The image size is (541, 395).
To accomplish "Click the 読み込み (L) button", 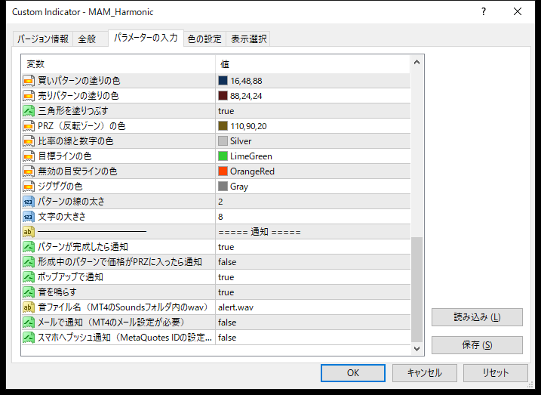I will 477,317.
